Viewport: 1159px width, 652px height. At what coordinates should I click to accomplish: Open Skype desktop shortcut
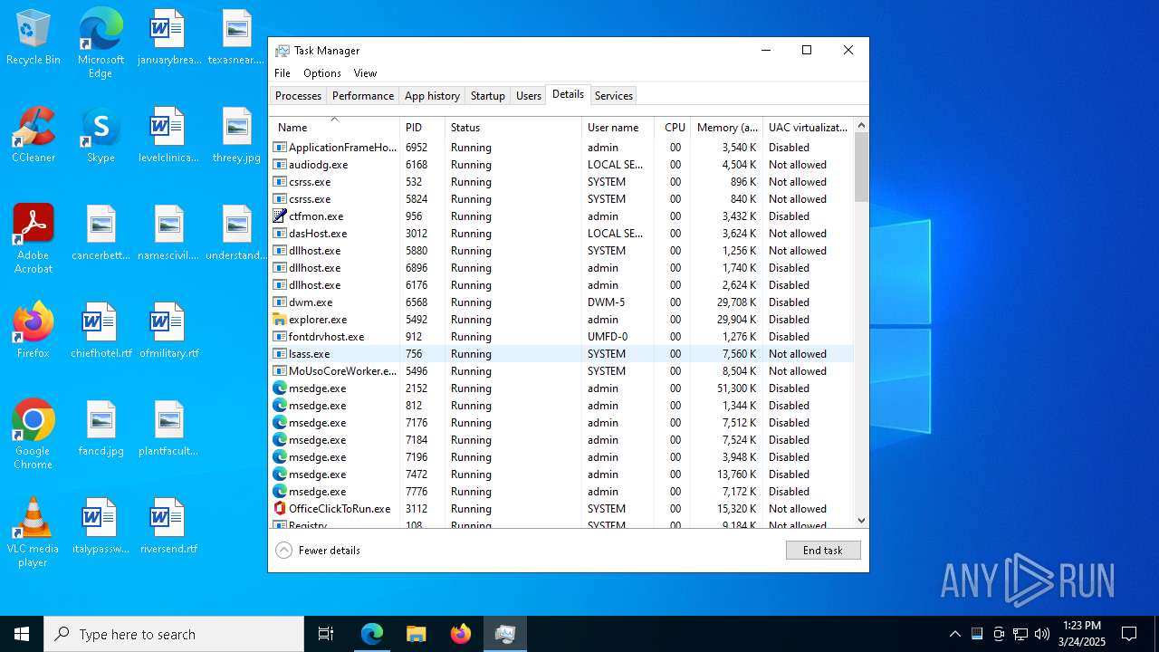pos(101,136)
